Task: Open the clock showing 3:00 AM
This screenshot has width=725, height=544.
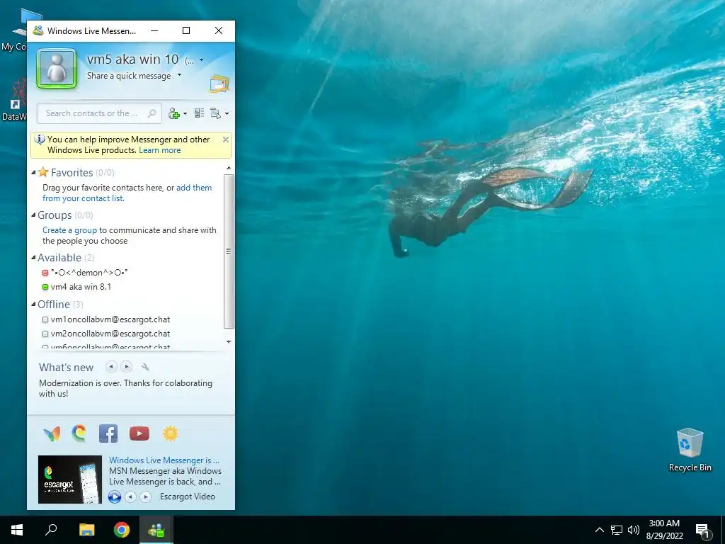Action: [664, 530]
